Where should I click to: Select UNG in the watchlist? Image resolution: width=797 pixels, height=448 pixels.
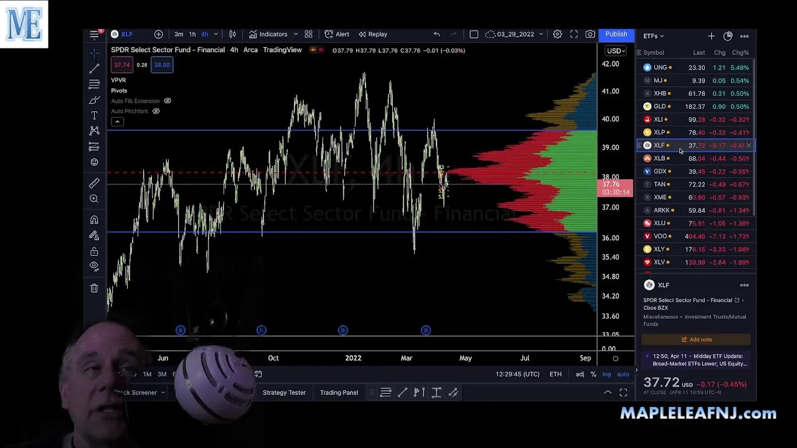(x=696, y=67)
